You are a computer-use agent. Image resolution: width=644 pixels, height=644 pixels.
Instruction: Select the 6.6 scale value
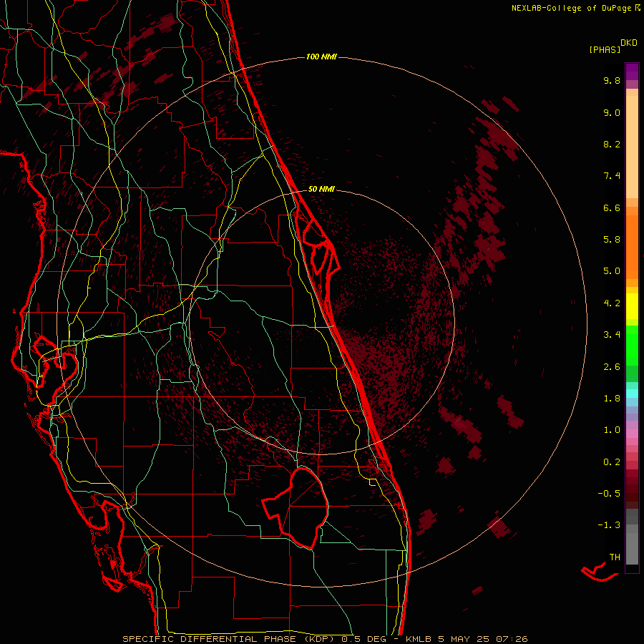pyautogui.click(x=612, y=208)
